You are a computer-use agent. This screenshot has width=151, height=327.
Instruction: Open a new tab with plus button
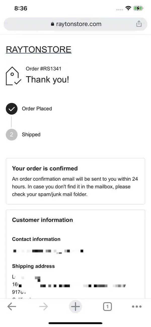(75, 306)
